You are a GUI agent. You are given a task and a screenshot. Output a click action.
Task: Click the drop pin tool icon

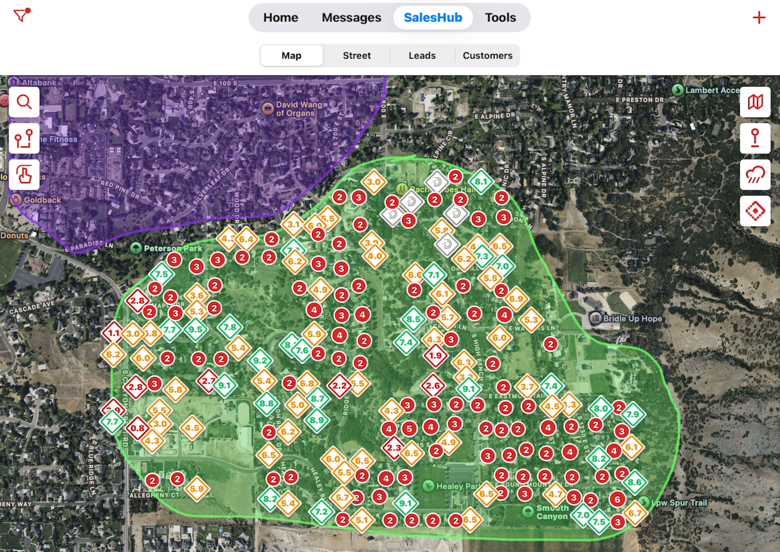755,138
